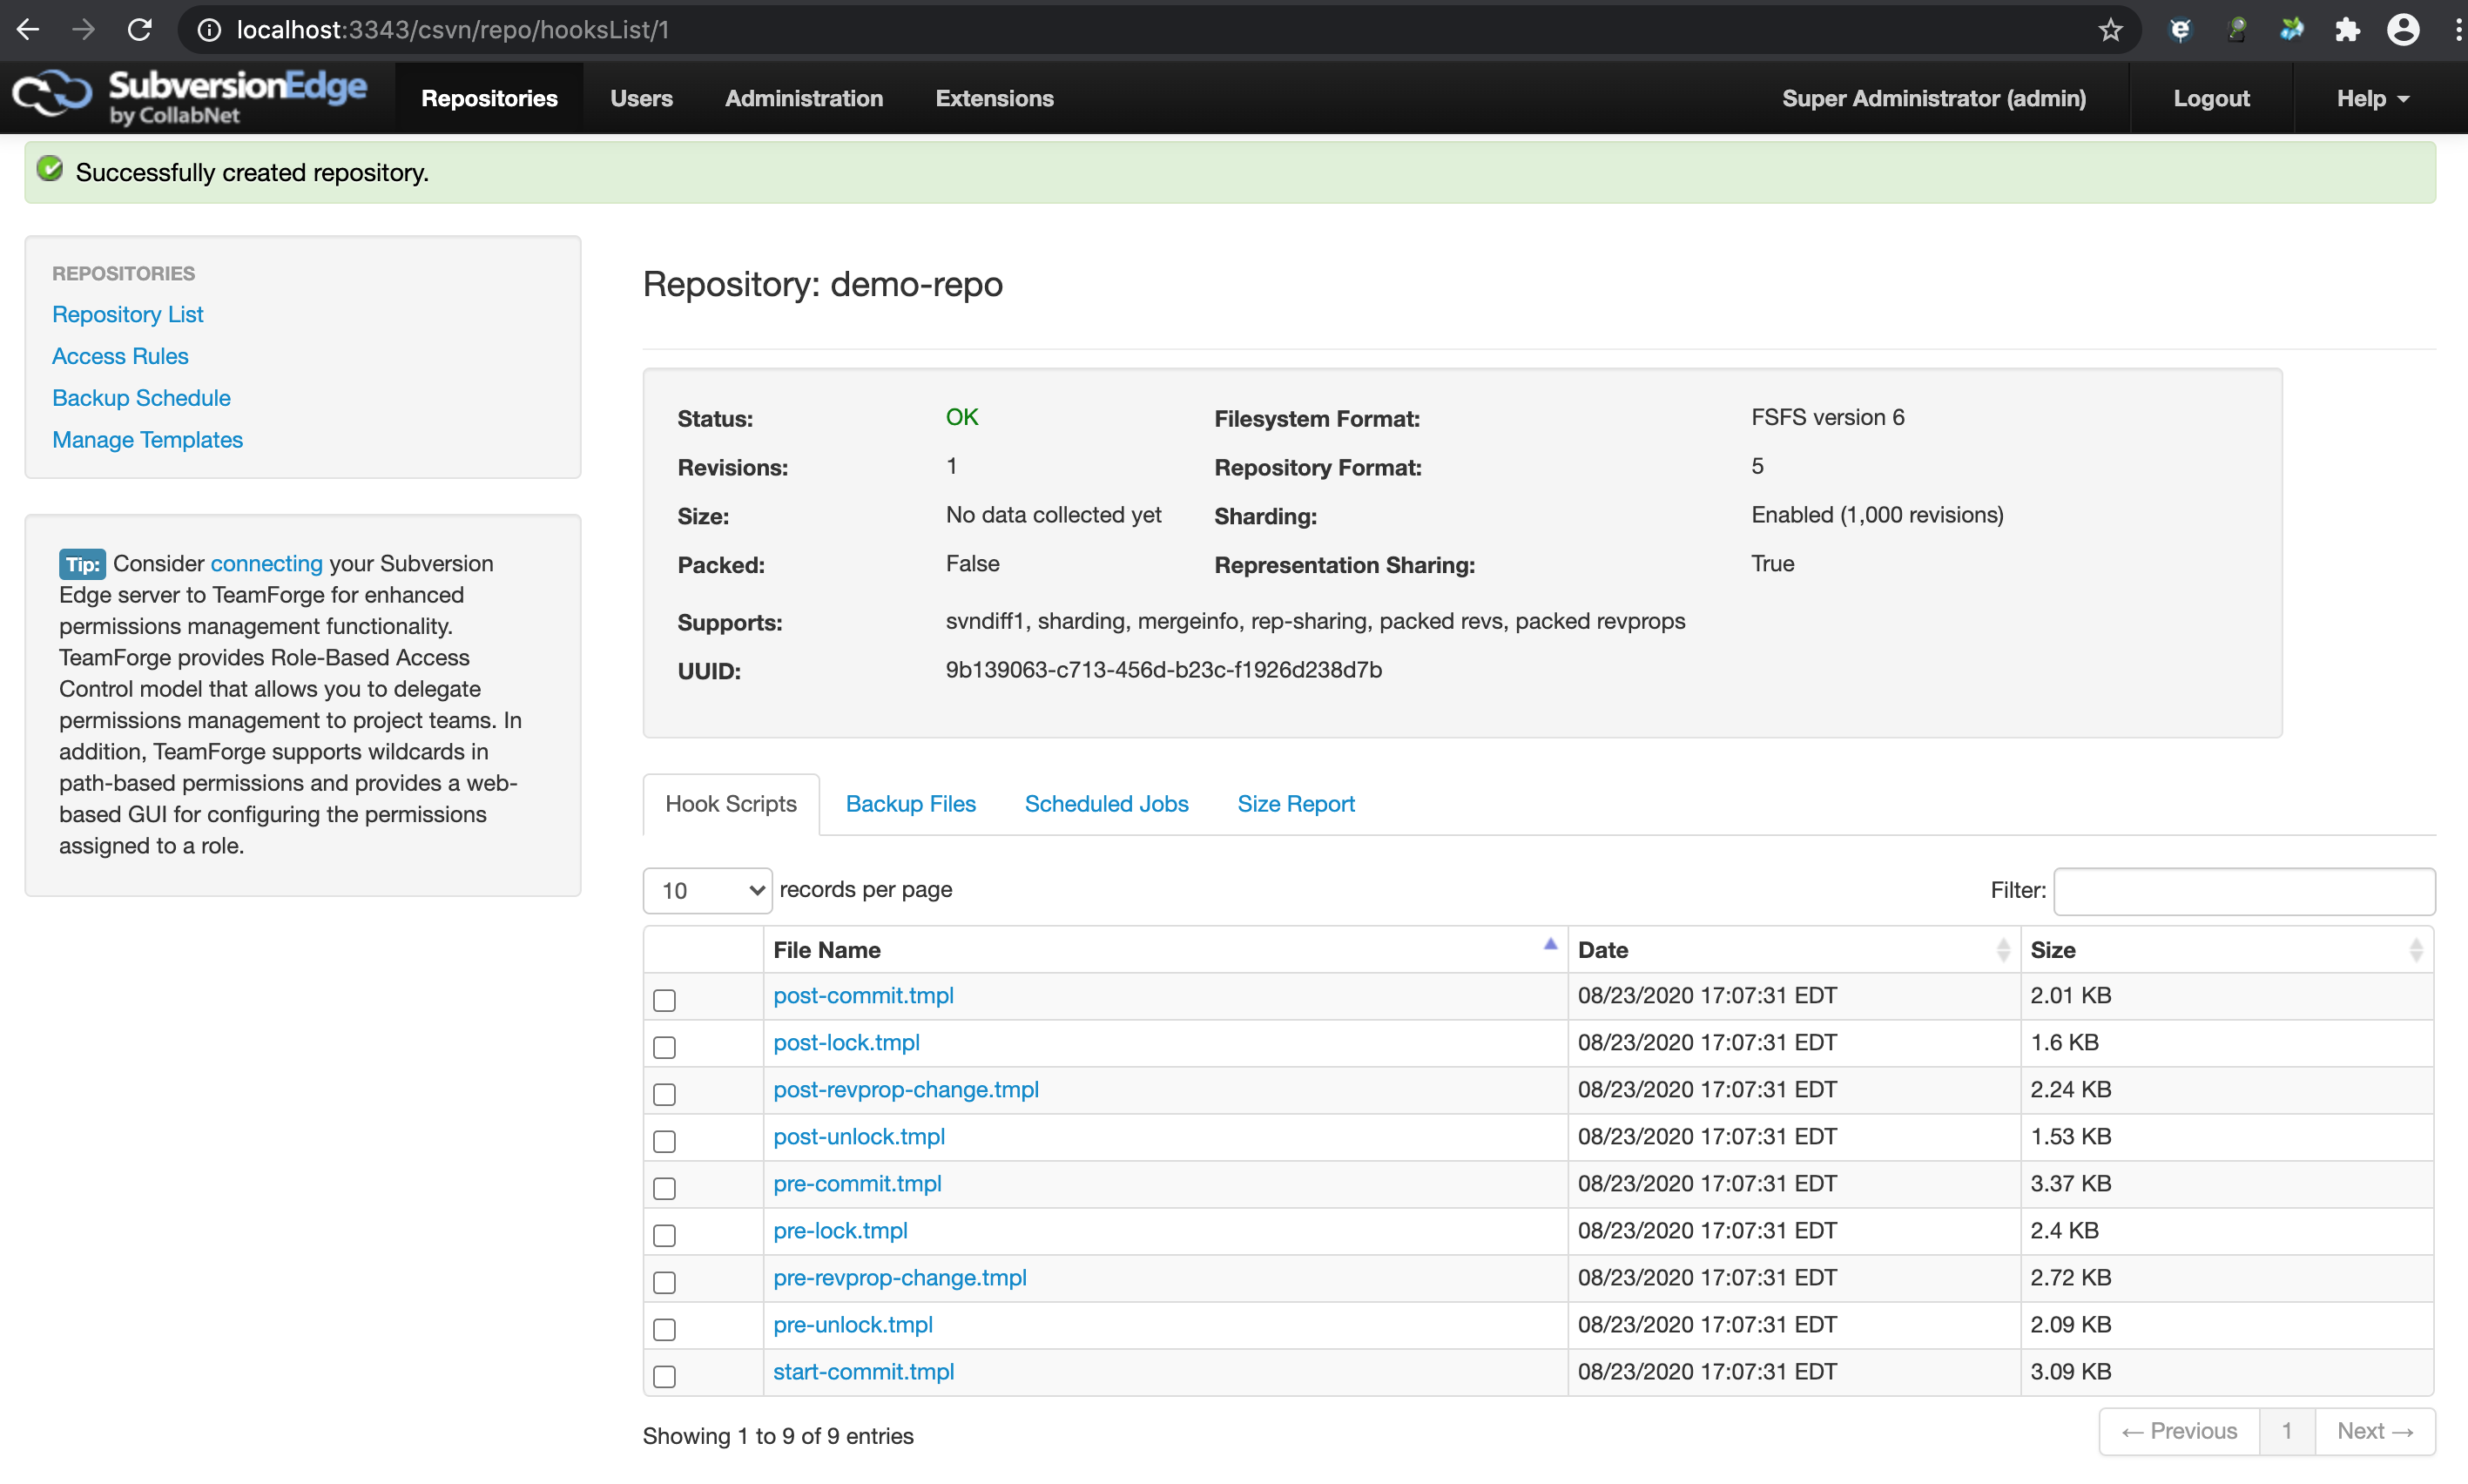Click site information icon in address bar

click(x=209, y=30)
